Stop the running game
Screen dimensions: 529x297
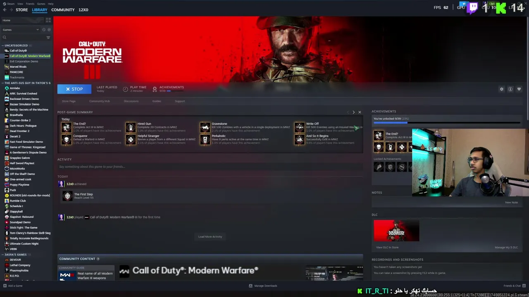[74, 89]
